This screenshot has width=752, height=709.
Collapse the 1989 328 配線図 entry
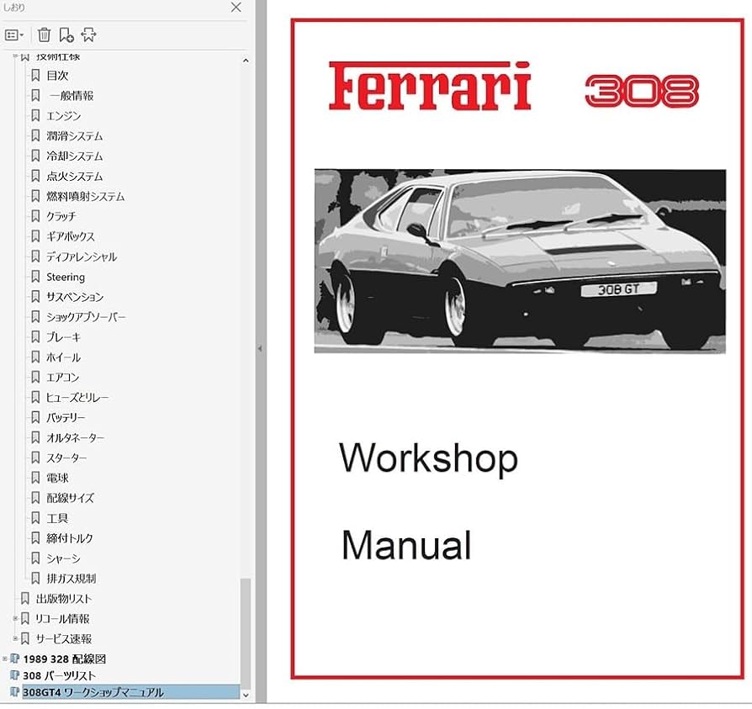click(7, 659)
